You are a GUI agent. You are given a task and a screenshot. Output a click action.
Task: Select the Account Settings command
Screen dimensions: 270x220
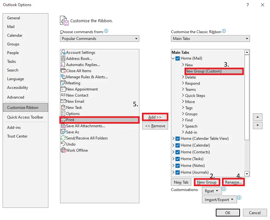[x=81, y=52]
